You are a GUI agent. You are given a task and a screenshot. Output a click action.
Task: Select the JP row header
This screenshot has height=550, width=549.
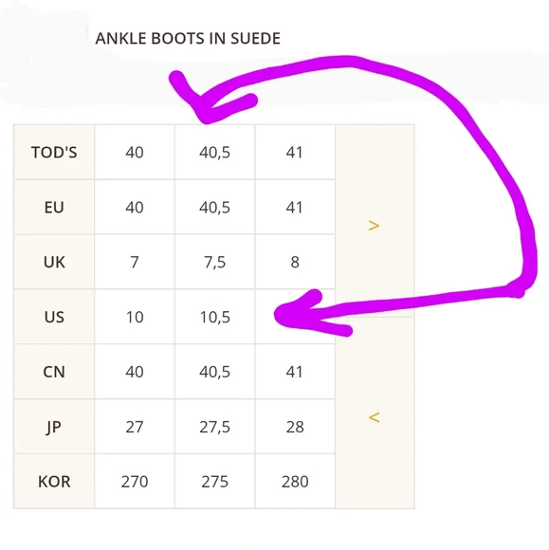[x=54, y=427]
